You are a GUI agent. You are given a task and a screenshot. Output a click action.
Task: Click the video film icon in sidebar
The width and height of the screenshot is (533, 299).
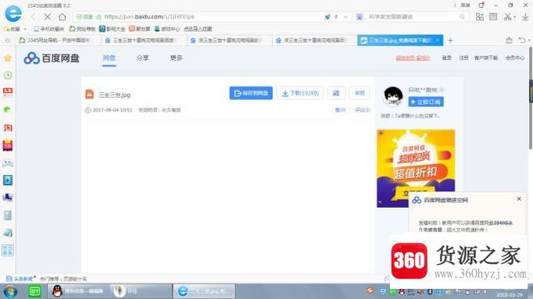[x=8, y=180]
